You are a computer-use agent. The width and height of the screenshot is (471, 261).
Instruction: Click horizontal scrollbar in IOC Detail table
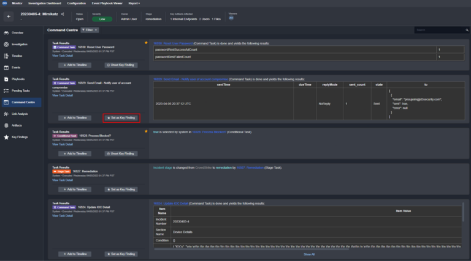click(251, 249)
